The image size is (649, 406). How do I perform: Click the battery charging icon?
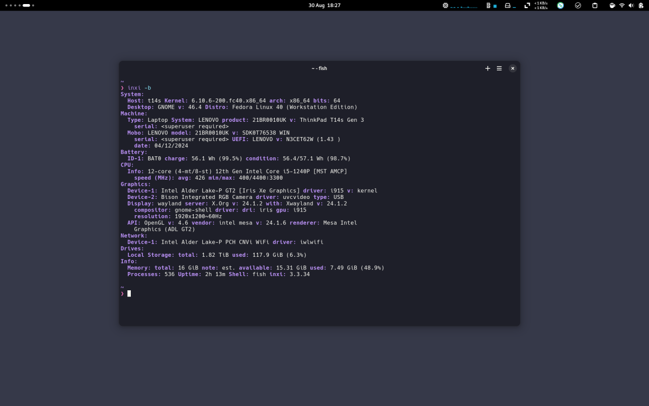pos(641,5)
